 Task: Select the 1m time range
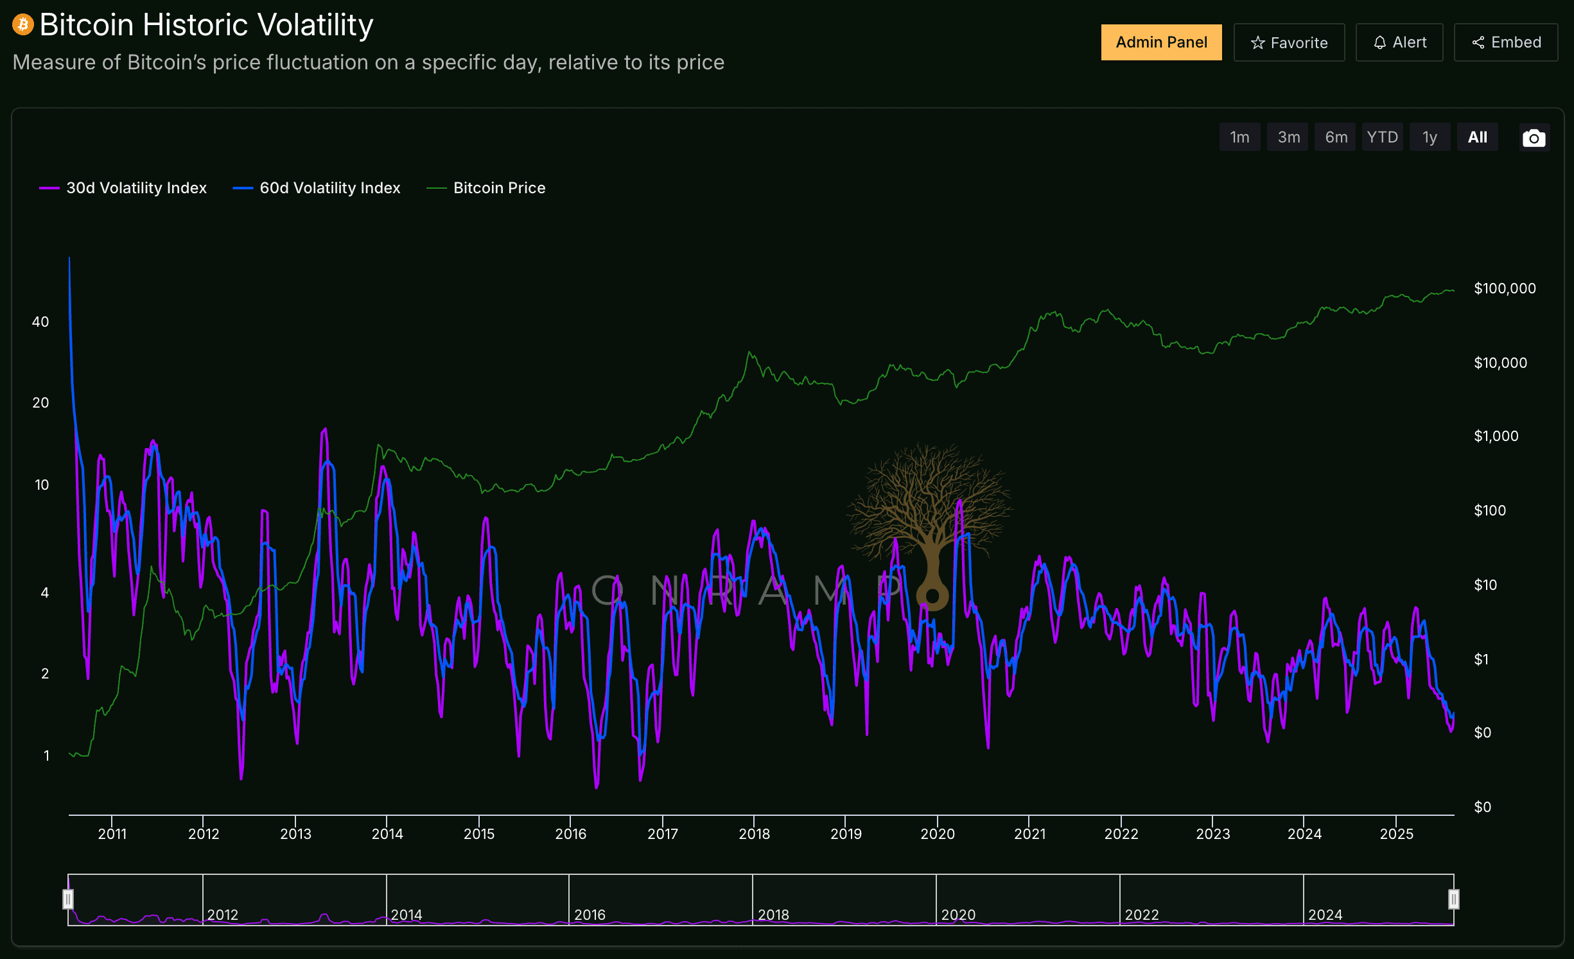coord(1239,137)
